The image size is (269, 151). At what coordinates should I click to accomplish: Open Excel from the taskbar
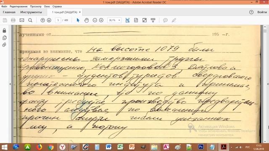(120, 147)
